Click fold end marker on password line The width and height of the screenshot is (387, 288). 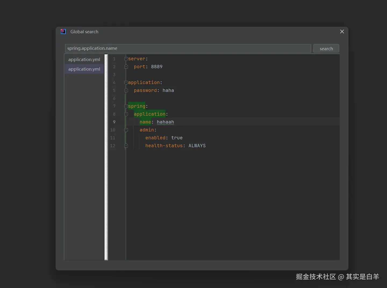[126, 90]
